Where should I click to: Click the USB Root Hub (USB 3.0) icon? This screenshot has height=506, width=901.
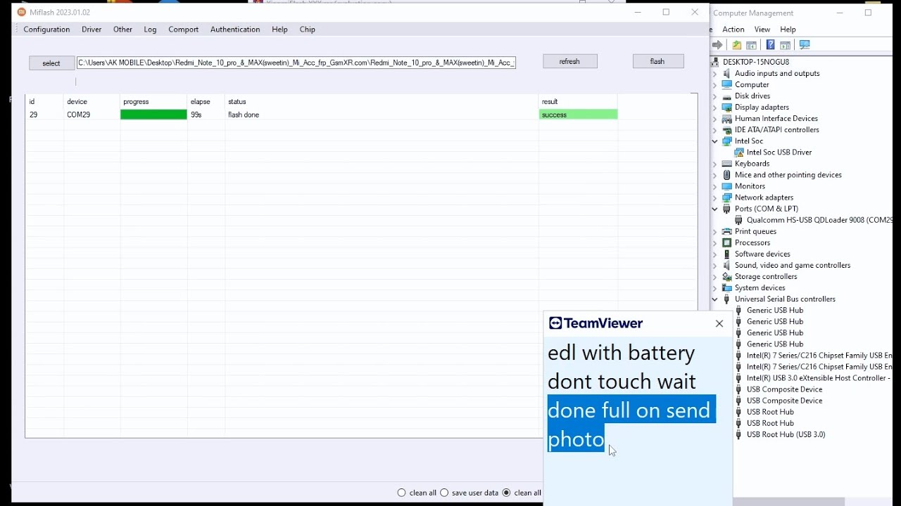point(738,434)
